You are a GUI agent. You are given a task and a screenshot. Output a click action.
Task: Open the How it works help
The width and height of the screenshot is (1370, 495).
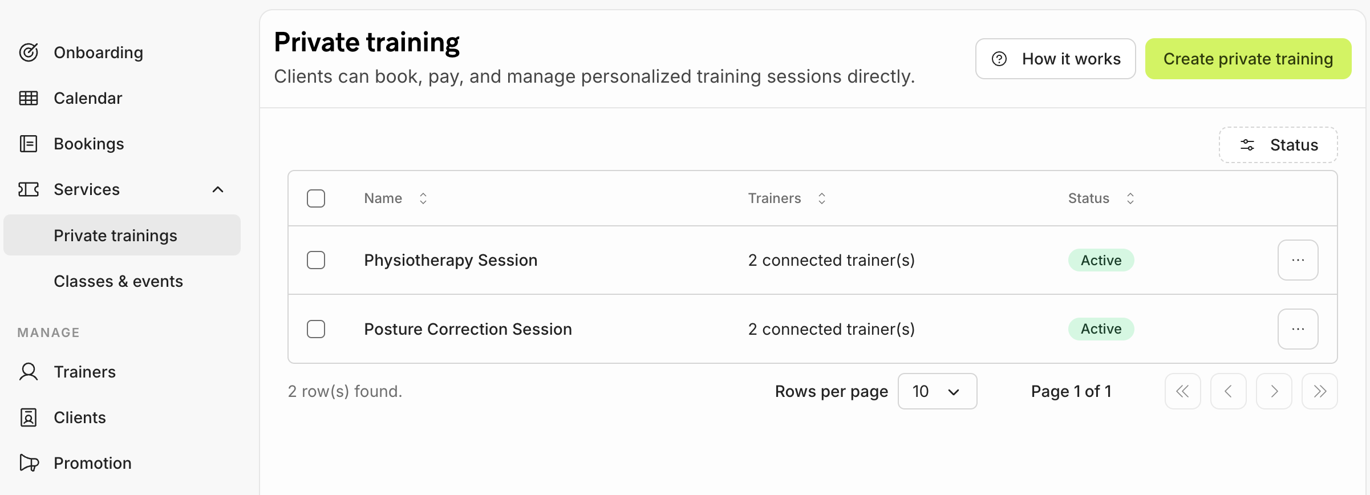click(x=1055, y=59)
